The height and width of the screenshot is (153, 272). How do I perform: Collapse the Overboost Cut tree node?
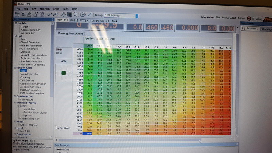(x=15, y=96)
